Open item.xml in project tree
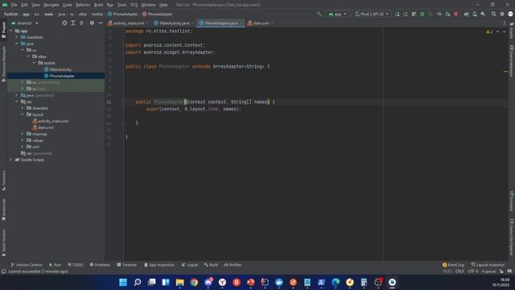This screenshot has width=515, height=290. pos(43,127)
